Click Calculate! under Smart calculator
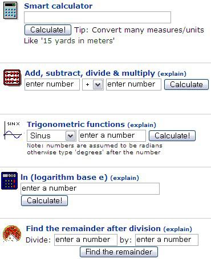Viewport: 211px width, 259px height. [48, 30]
